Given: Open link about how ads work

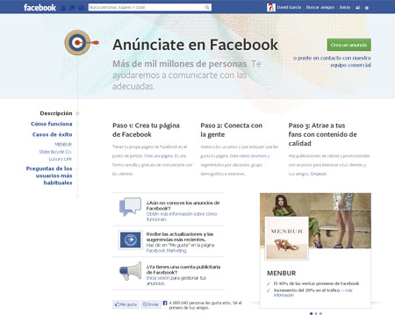Looking at the screenshot, I should [182, 217].
